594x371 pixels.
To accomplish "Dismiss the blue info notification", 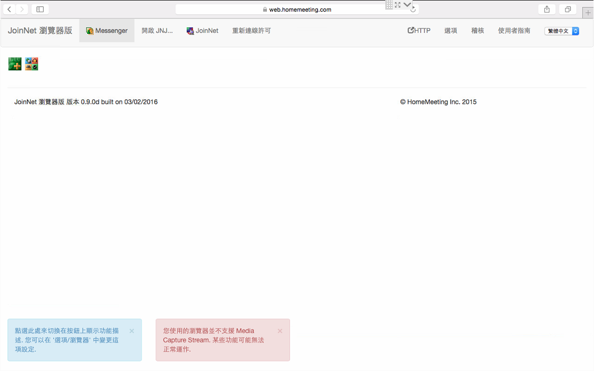I will (132, 331).
